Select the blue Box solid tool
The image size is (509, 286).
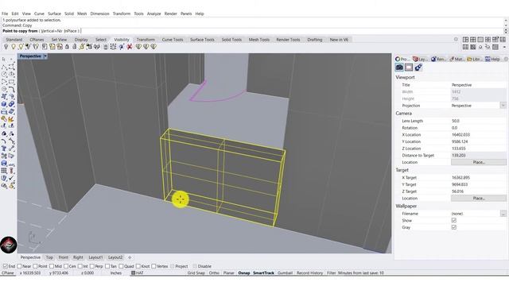pyautogui.click(x=4, y=104)
